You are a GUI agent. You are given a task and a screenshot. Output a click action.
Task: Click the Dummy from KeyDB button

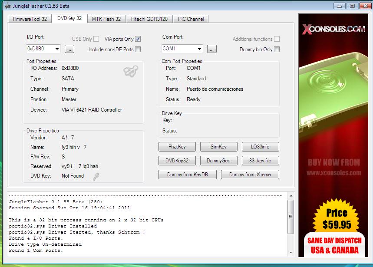[x=188, y=175]
